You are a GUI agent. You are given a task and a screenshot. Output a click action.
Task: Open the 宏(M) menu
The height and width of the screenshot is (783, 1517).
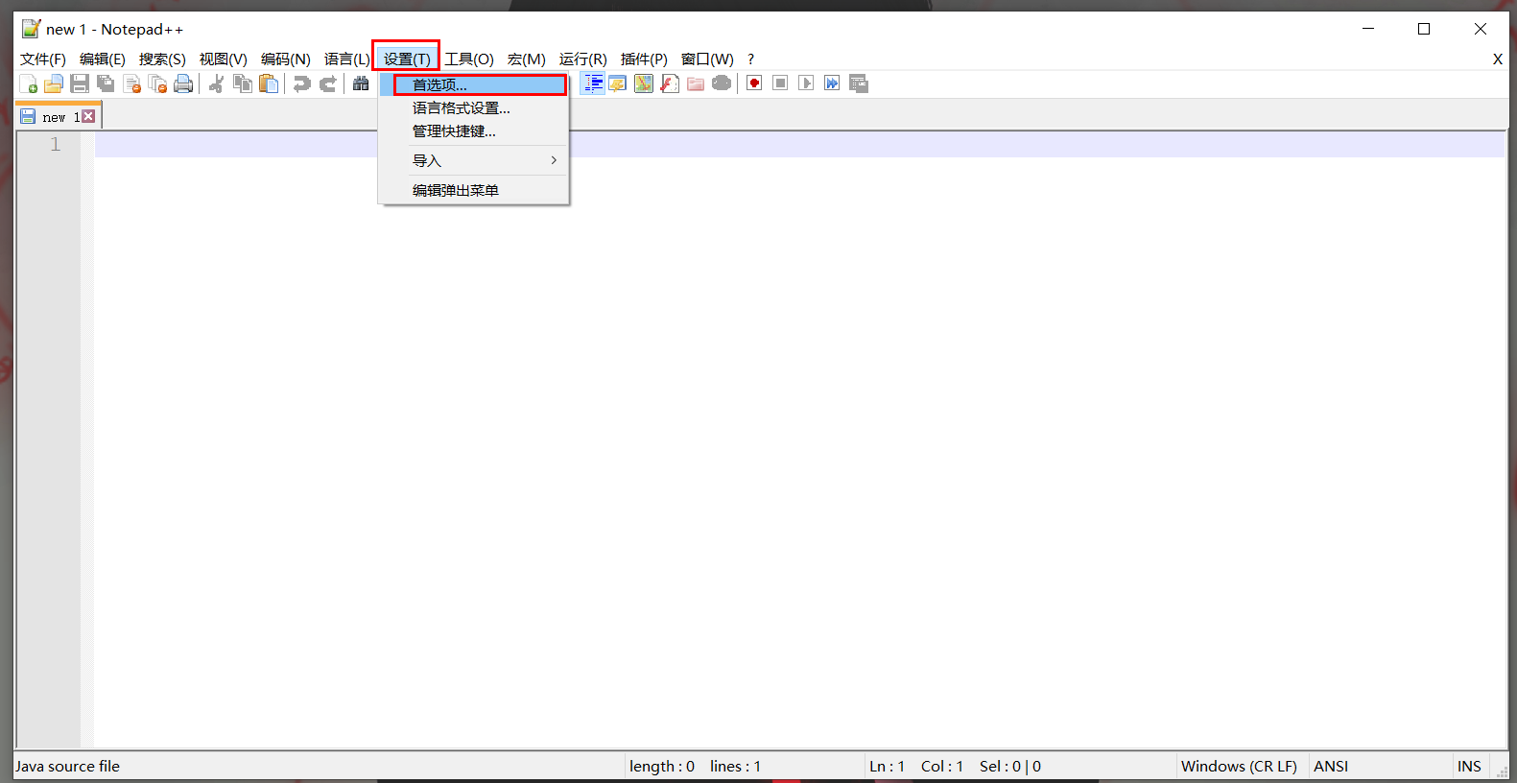coord(527,59)
